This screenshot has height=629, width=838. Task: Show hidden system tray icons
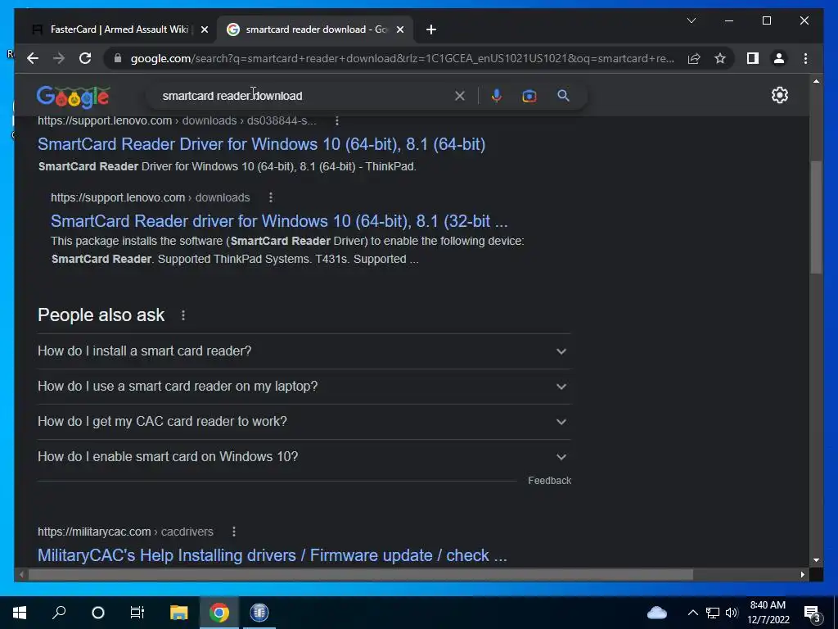692,613
